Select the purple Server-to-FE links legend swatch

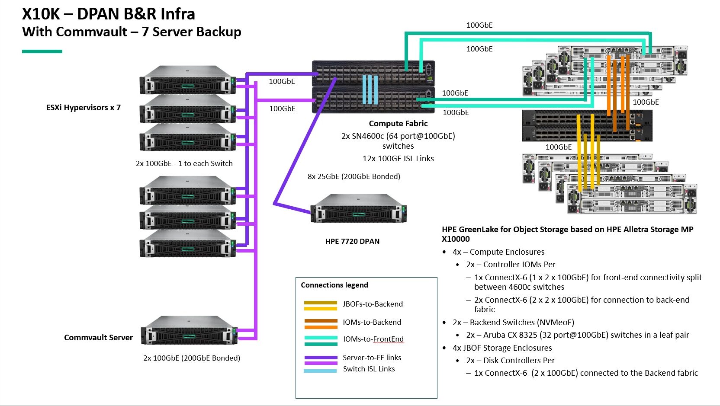(320, 360)
